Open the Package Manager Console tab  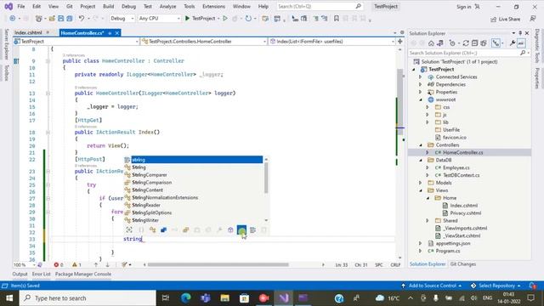click(83, 274)
